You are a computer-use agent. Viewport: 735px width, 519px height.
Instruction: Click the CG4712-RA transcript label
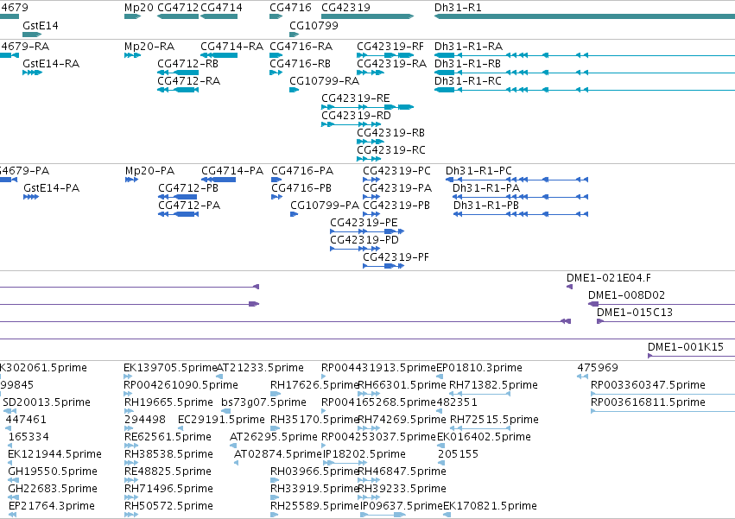189,81
